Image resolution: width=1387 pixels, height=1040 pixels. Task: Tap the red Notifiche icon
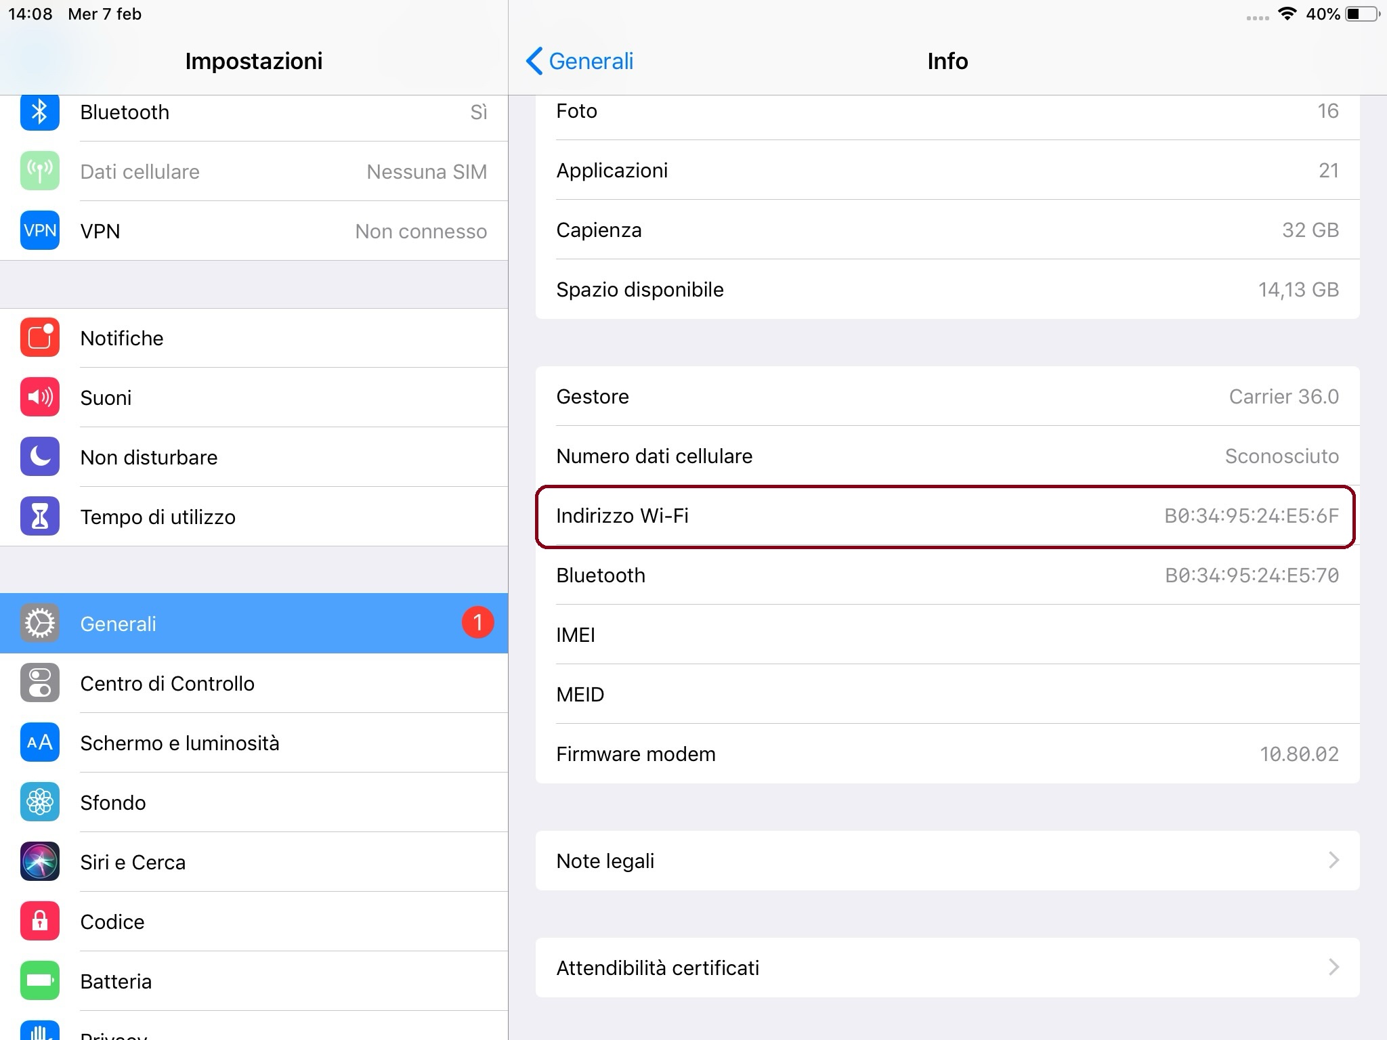[x=39, y=337]
